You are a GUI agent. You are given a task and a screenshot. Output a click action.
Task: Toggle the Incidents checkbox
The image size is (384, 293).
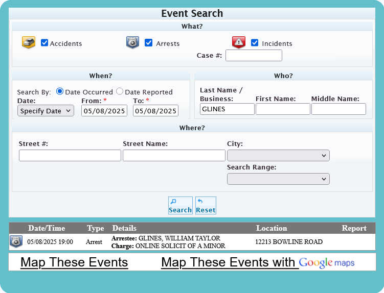[x=255, y=43]
